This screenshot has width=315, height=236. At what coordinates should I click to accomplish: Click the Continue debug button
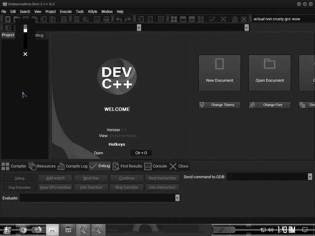click(x=126, y=178)
